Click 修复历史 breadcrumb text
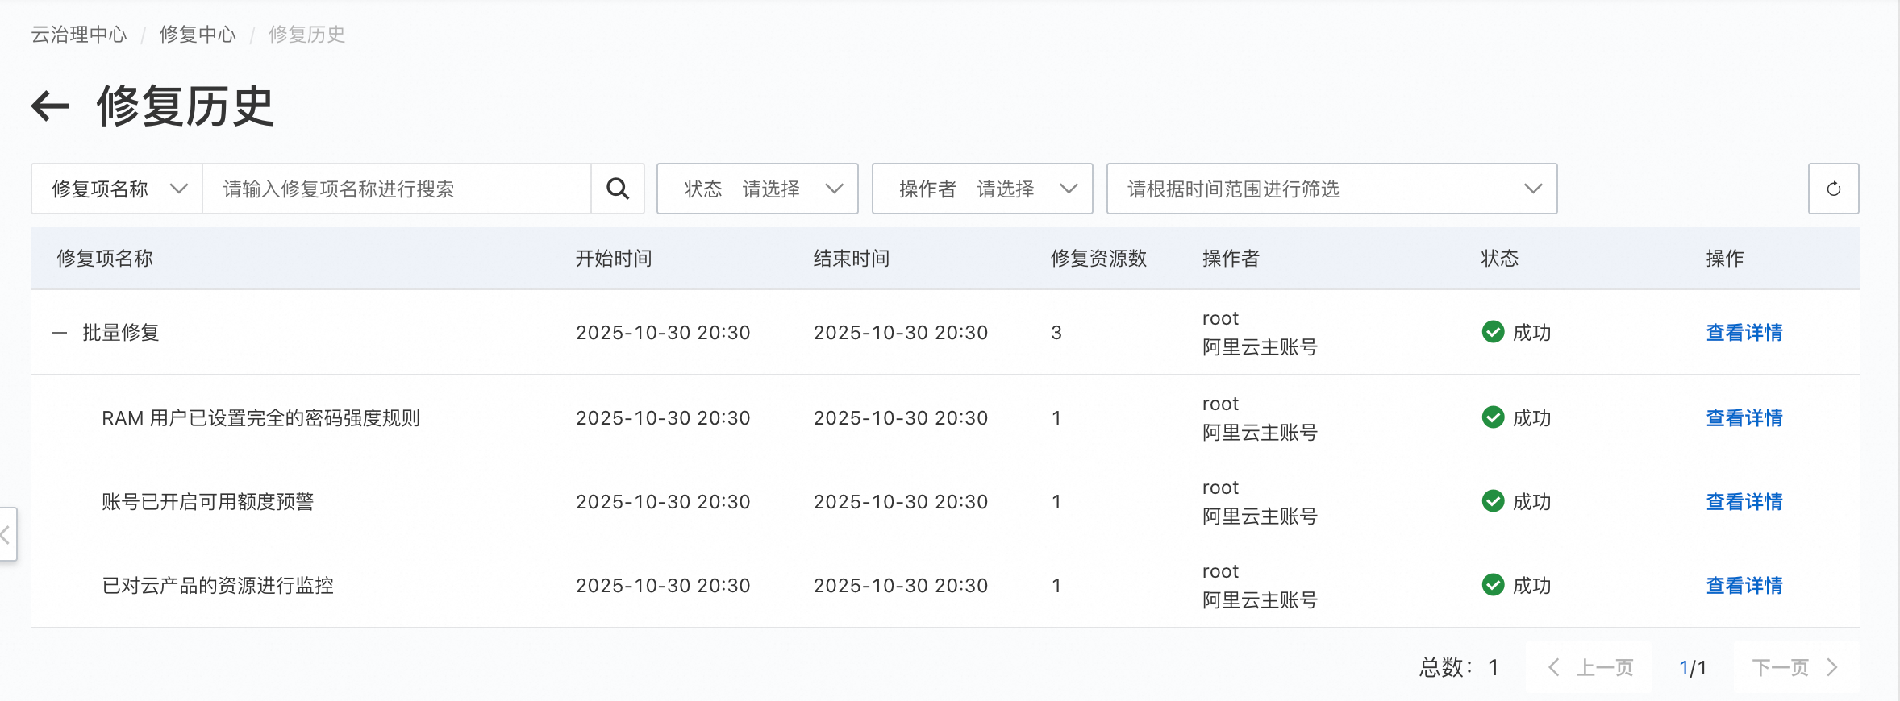The width and height of the screenshot is (1900, 701). tap(306, 35)
